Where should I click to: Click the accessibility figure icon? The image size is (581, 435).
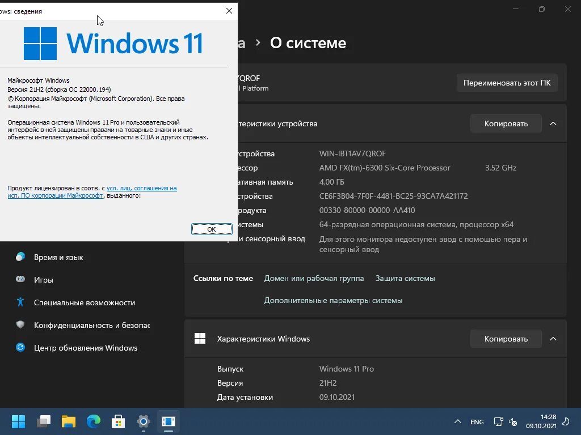20,302
